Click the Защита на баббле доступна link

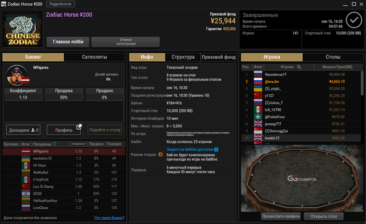click(189, 150)
